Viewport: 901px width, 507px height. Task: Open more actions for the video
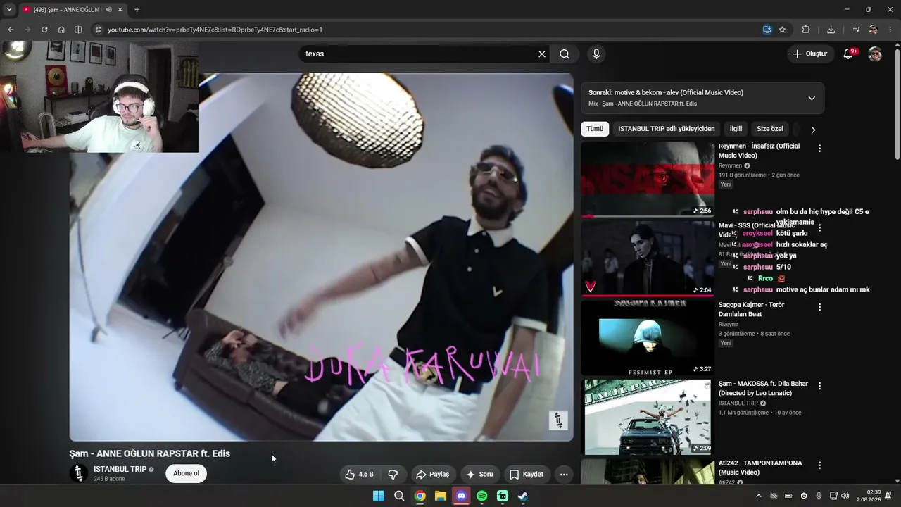point(564,475)
